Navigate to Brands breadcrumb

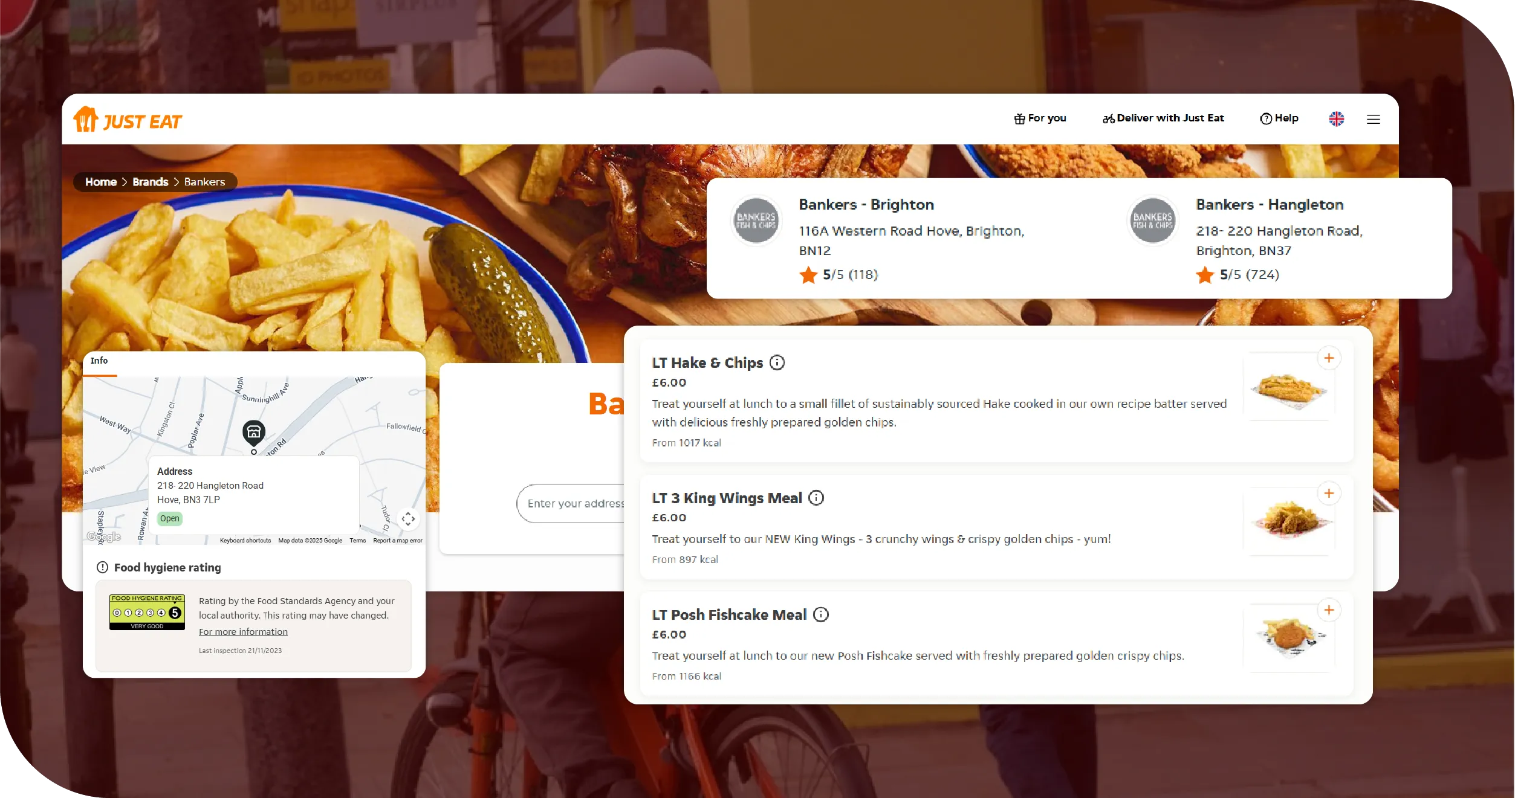click(151, 182)
